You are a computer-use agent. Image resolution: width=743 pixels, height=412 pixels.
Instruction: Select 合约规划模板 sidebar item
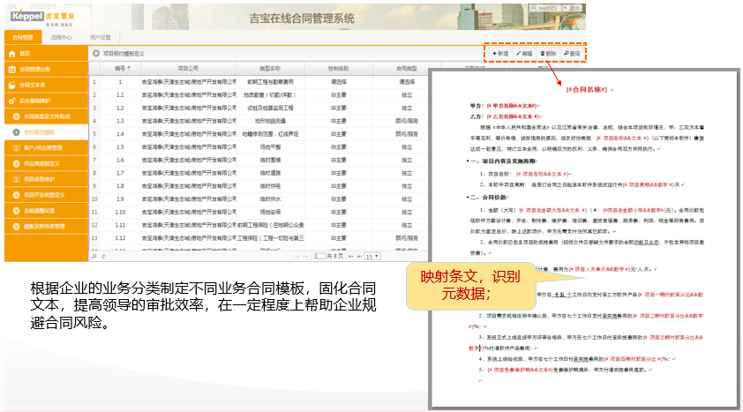pyautogui.click(x=47, y=132)
